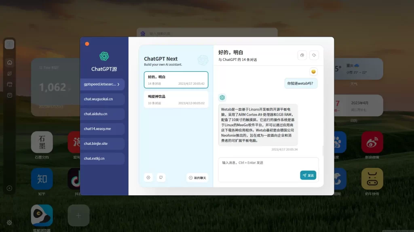Click the GitHub icon below chat list
This screenshot has width=414, height=232.
(x=161, y=178)
